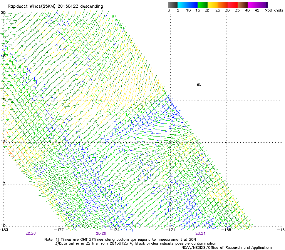Click the word "descending" in the title
Viewport: 285px width, 250px height.
pyautogui.click(x=92, y=7)
